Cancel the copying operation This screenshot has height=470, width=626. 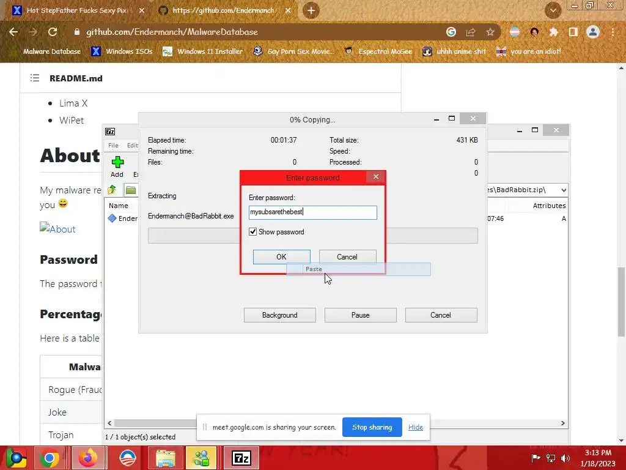coord(441,315)
